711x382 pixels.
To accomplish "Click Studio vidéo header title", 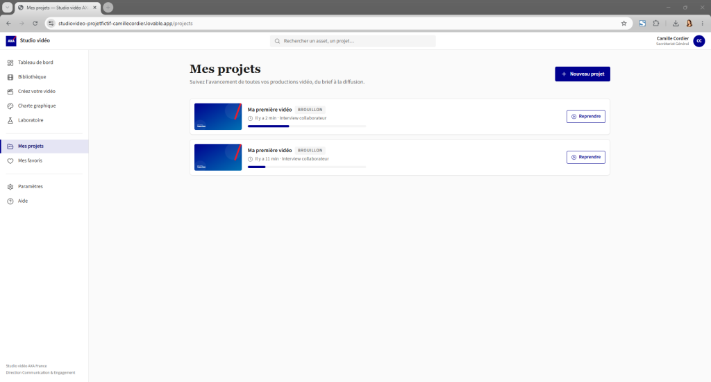I will point(35,41).
